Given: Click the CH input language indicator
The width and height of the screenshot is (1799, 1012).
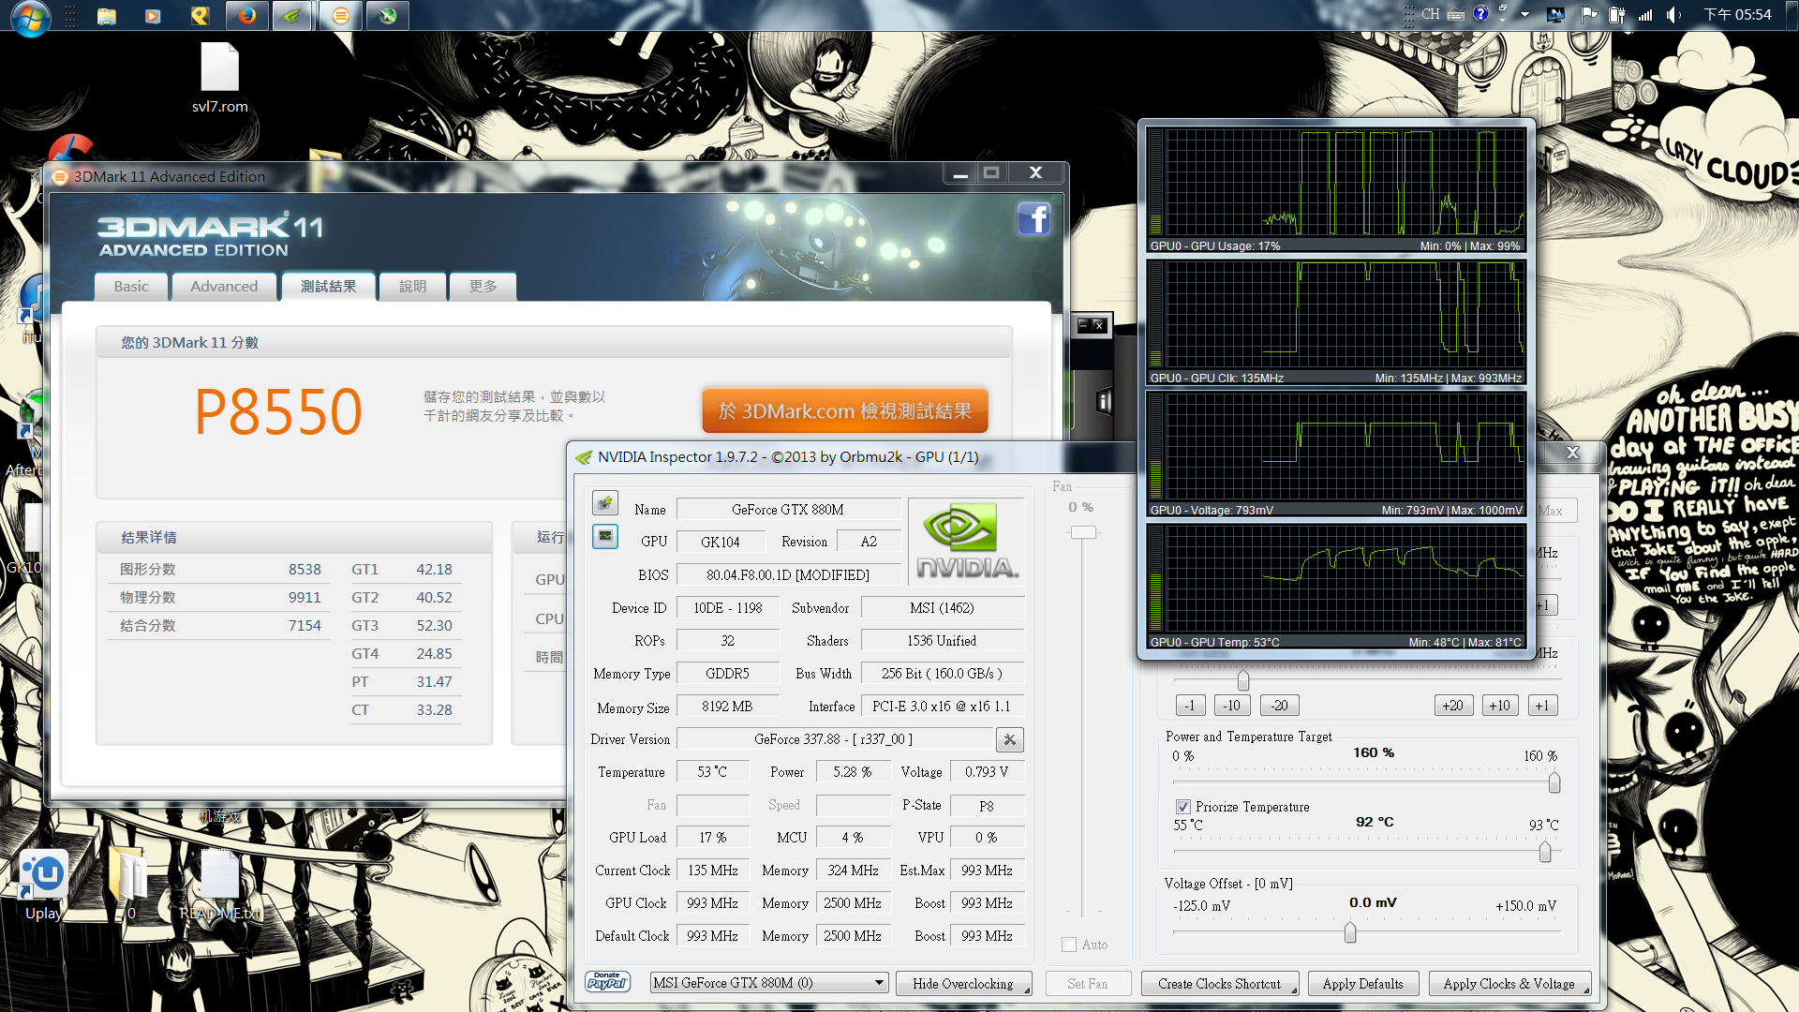Looking at the screenshot, I should tap(1430, 14).
